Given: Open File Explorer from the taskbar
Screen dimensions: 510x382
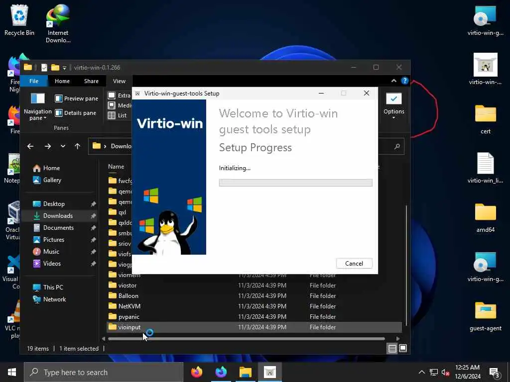Looking at the screenshot, I should click(246, 372).
